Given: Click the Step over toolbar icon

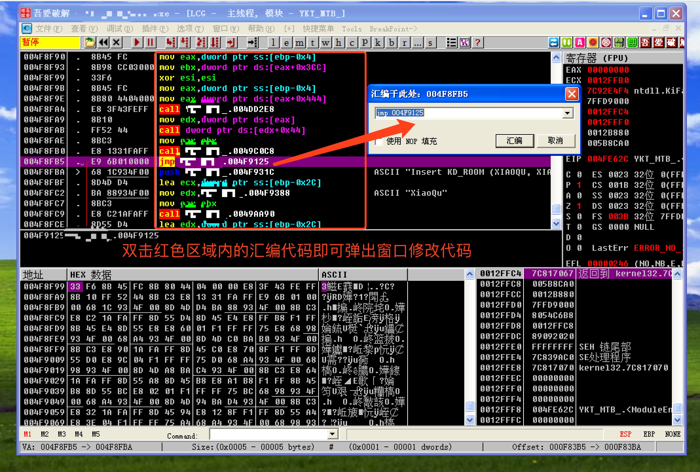Looking at the screenshot, I should (x=184, y=43).
